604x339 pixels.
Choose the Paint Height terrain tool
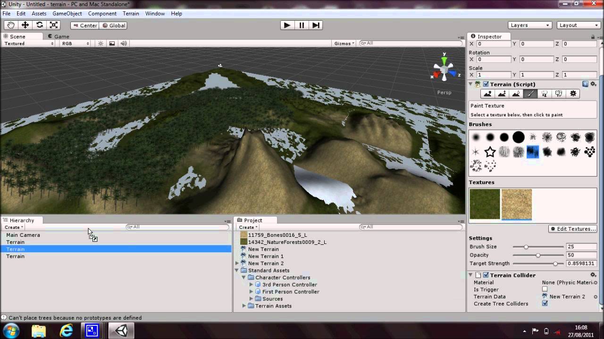coord(502,94)
